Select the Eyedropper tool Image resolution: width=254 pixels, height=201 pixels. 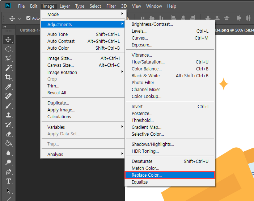pyautogui.click(x=8, y=87)
